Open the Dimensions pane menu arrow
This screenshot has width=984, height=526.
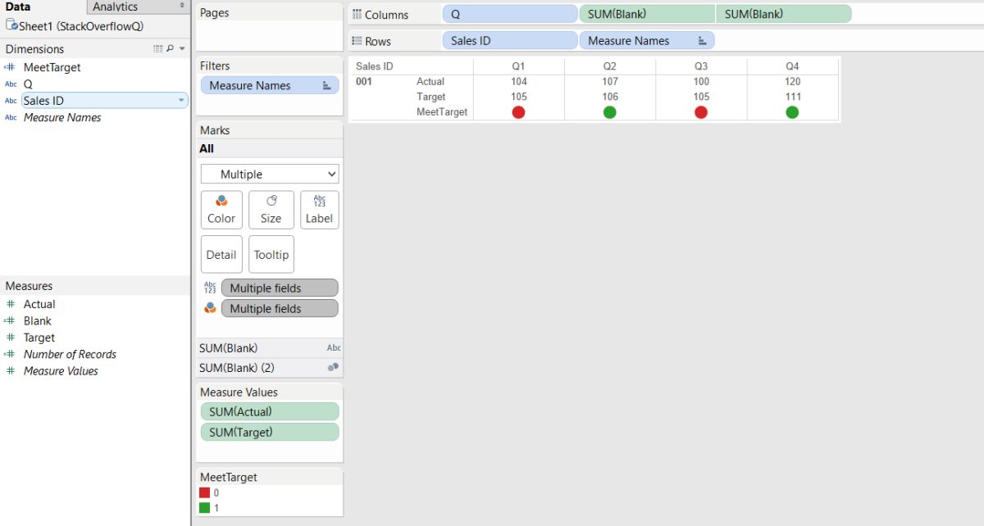tap(182, 49)
